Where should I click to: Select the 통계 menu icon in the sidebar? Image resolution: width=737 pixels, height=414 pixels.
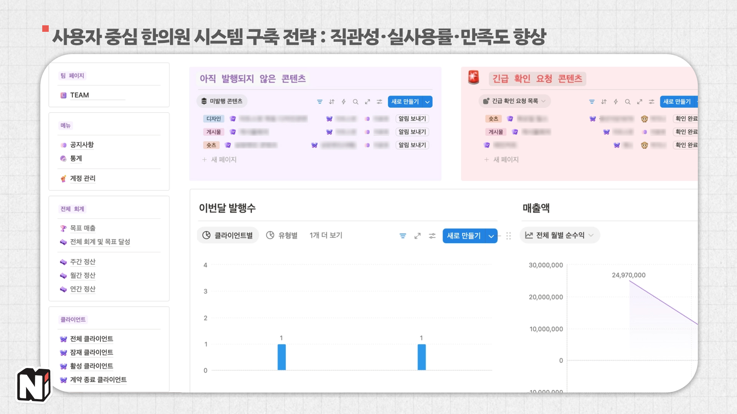point(63,158)
